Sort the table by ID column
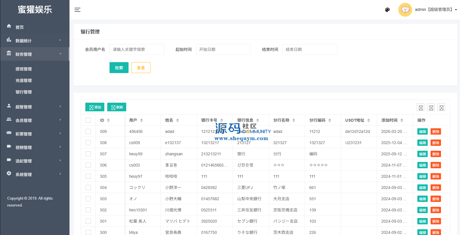 [x=108, y=120]
